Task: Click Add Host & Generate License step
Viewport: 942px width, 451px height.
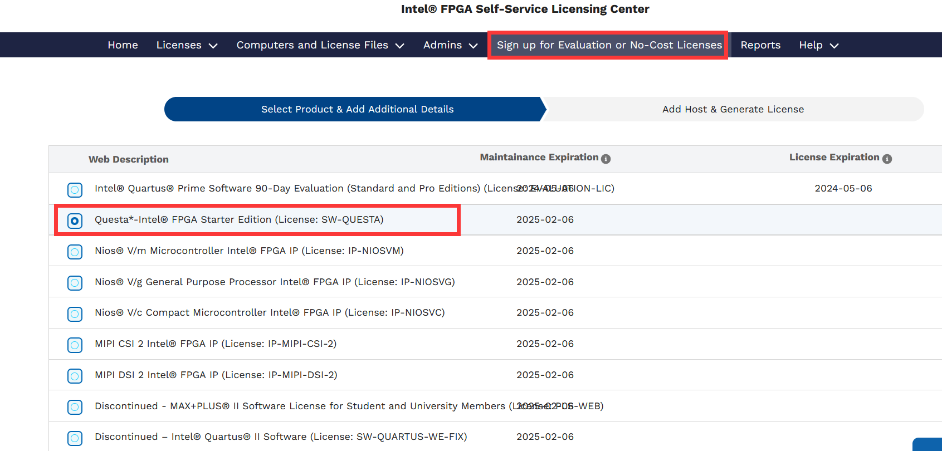Action: coord(733,109)
